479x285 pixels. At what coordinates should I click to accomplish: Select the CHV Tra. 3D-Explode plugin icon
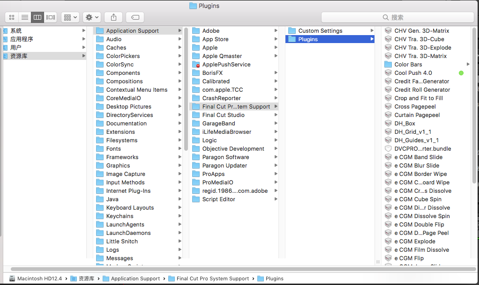[x=388, y=48]
